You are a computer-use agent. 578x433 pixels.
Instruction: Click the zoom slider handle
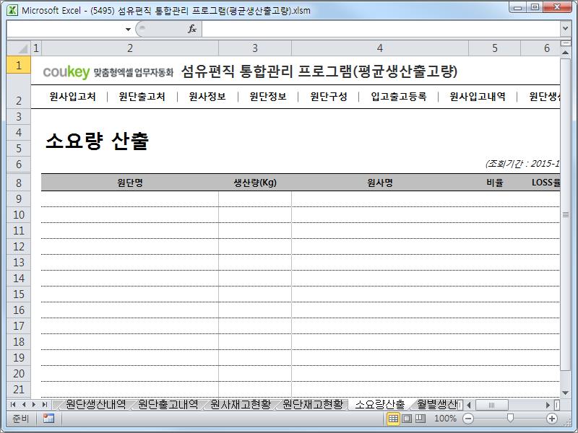coord(510,418)
